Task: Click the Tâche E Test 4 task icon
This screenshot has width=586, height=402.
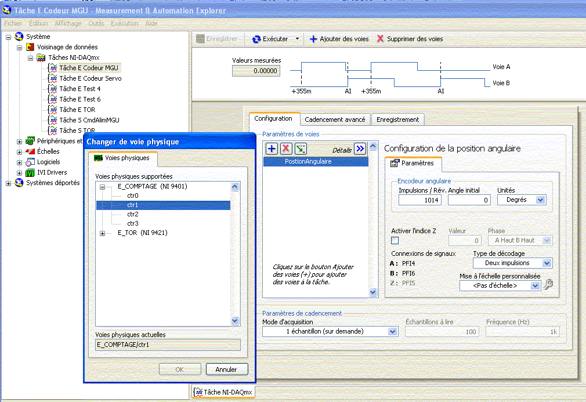Action: [53, 89]
